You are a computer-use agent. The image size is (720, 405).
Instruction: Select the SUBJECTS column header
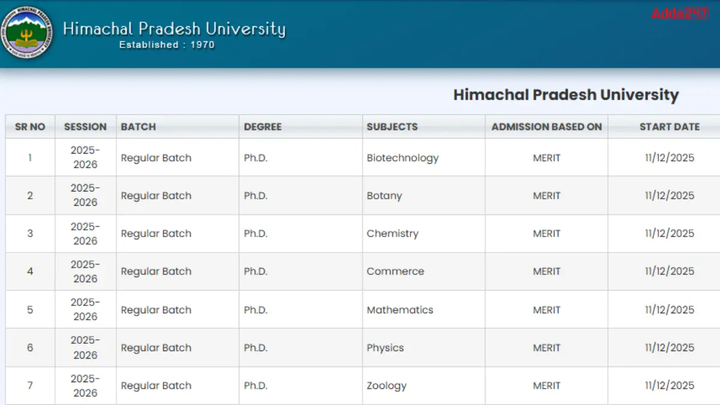click(392, 127)
